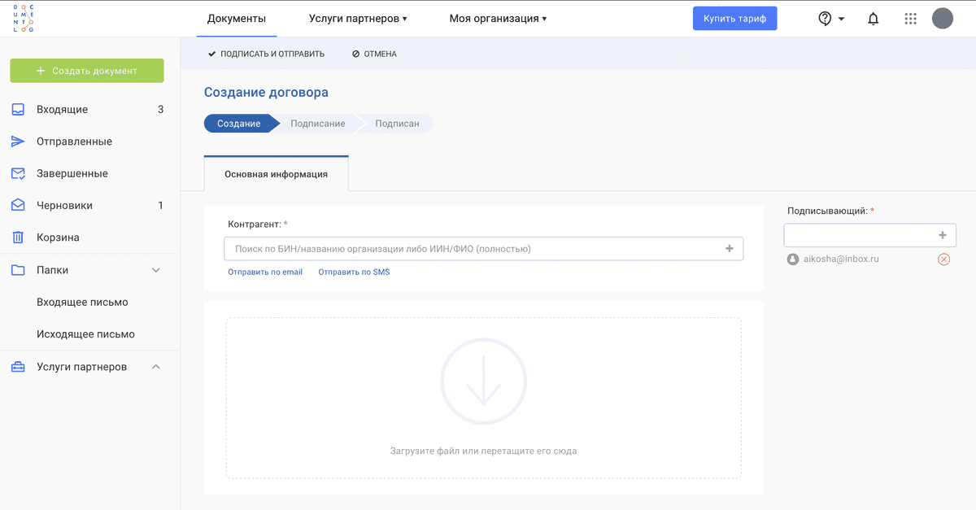The width and height of the screenshot is (976, 510).
Task: Open the Моя организация dropdown menu
Action: point(498,19)
